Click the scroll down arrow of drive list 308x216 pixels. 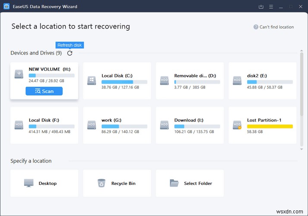[x=301, y=149]
